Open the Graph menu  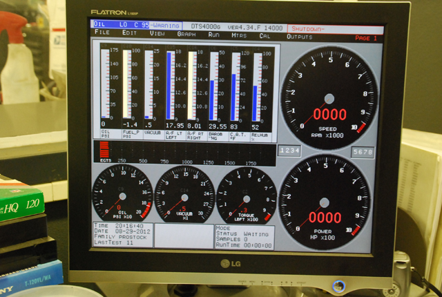(186, 35)
